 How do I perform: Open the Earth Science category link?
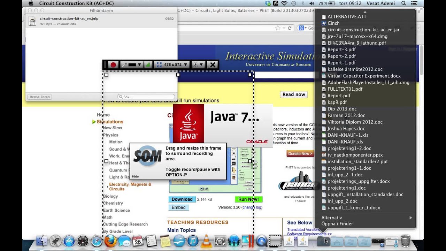[116, 210]
